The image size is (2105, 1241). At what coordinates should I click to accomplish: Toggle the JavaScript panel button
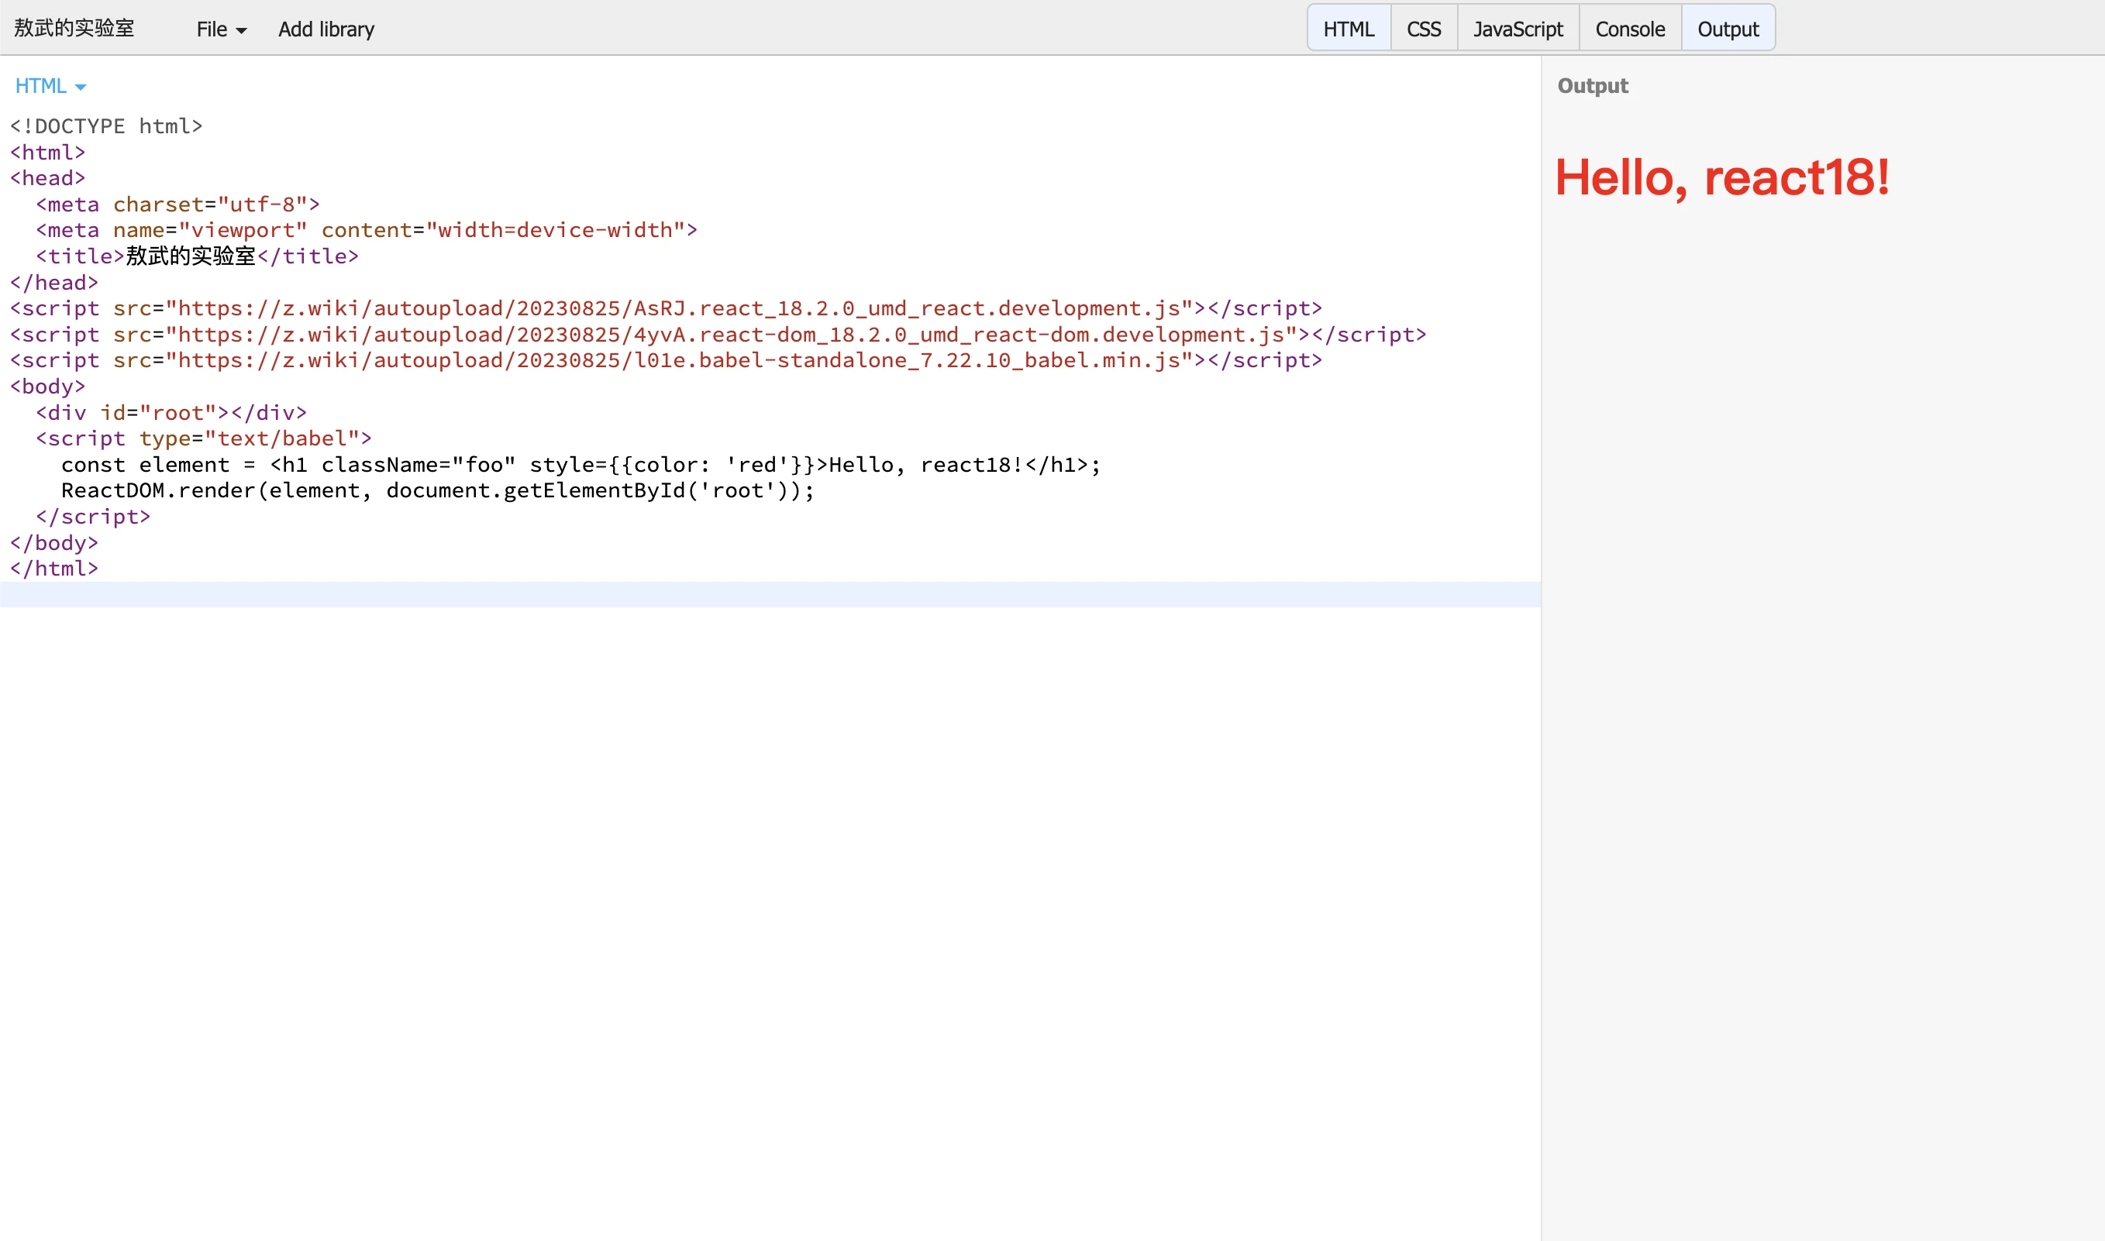pyautogui.click(x=1518, y=29)
